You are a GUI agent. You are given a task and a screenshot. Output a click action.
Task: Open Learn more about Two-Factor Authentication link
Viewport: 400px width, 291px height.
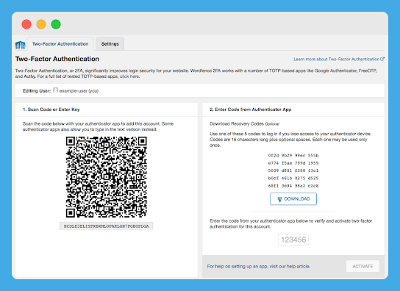click(x=337, y=60)
